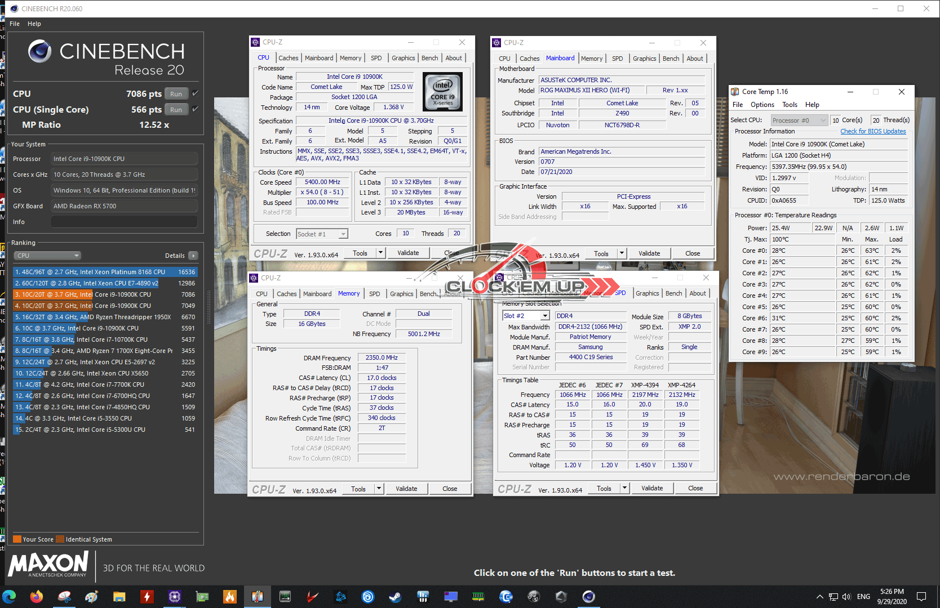Toggle the checkbox next to the CPU test
Viewport: 940px width, 608px height.
click(195, 93)
